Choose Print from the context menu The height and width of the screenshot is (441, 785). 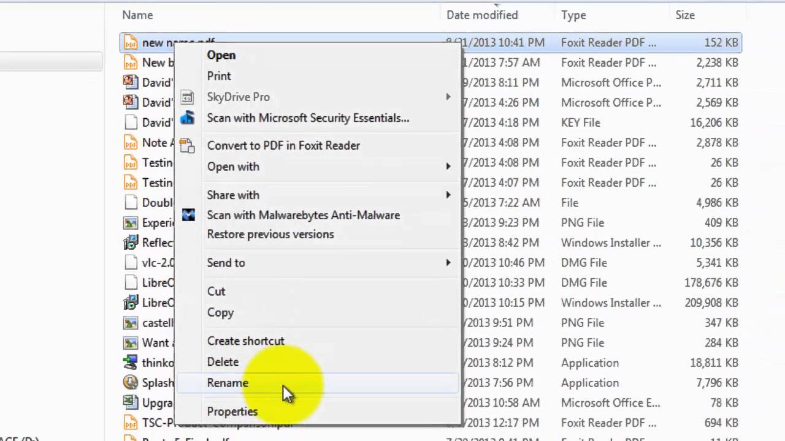point(219,76)
